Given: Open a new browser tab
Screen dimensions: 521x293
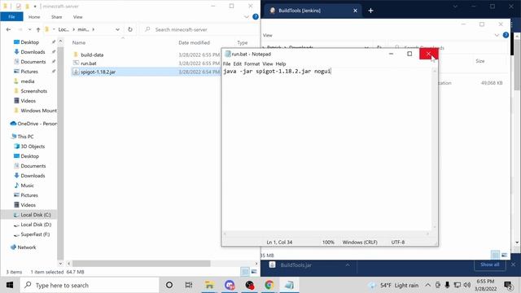Looking at the screenshot, I should pos(370,11).
